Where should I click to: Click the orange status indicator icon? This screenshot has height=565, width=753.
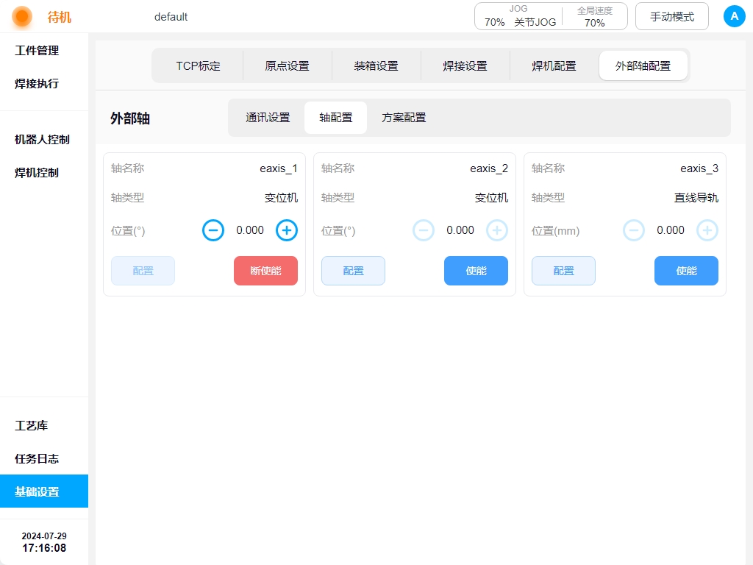point(22,16)
